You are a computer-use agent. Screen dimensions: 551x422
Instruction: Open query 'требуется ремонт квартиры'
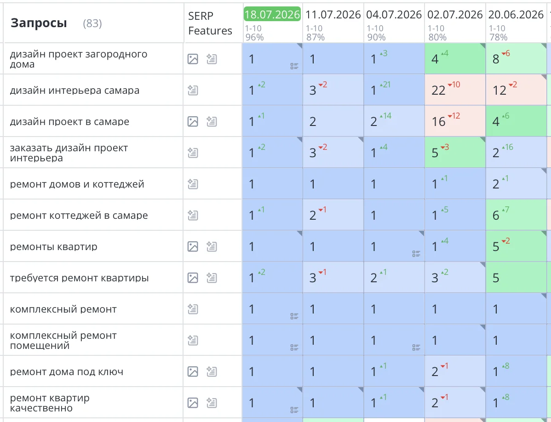coord(79,278)
